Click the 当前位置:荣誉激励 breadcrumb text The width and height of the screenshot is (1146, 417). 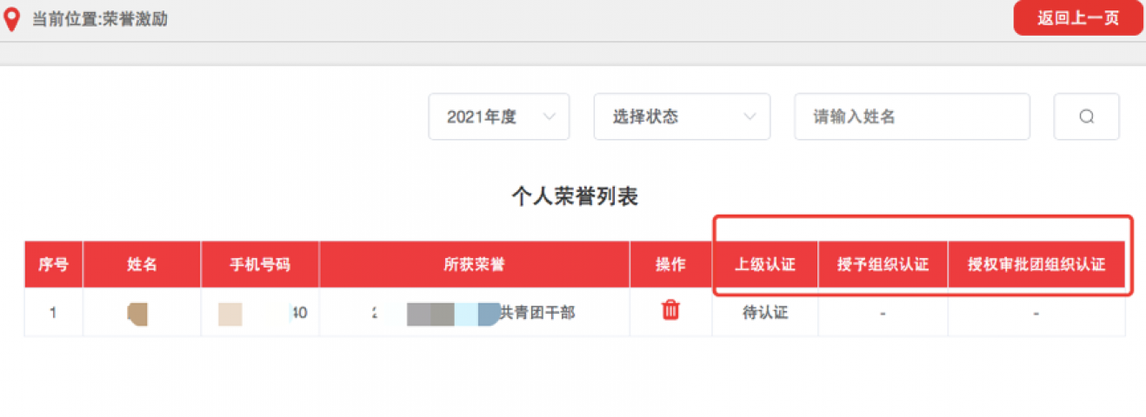(100, 19)
